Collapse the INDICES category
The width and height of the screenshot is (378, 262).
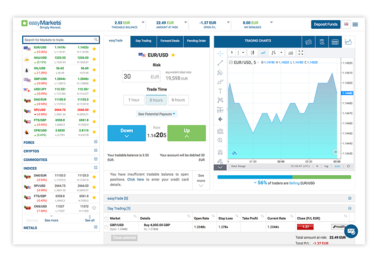coord(96,168)
